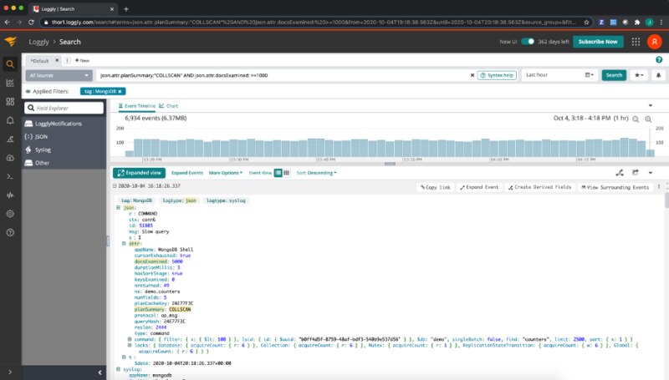Viewport: 669px width, 380px height.
Task: Click the Alerts bell in left sidebar
Action: point(10,120)
